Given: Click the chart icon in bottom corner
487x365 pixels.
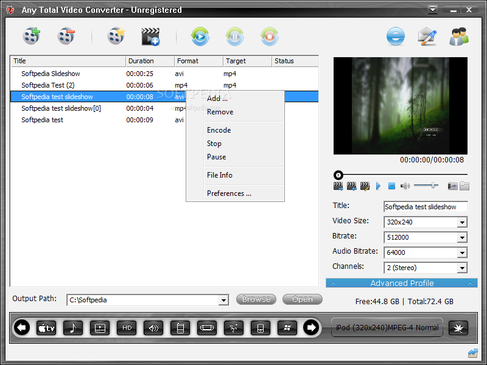Looking at the screenshot, I should (x=473, y=353).
